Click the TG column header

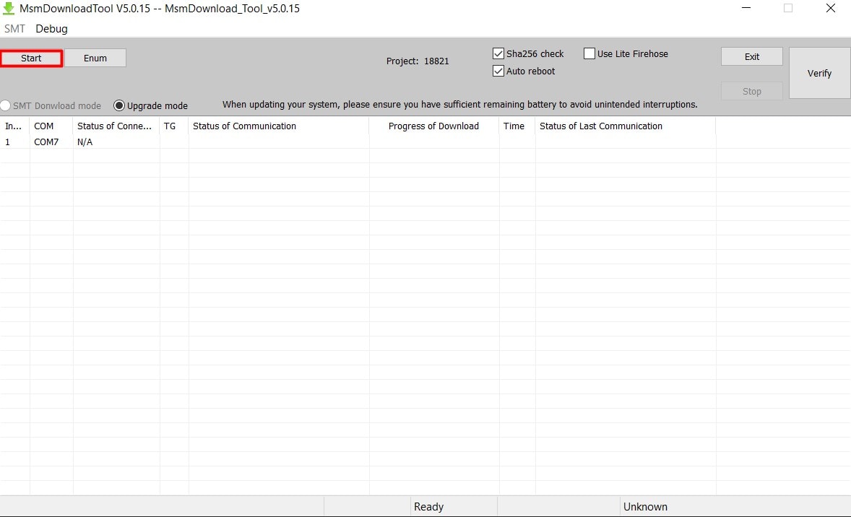point(174,126)
